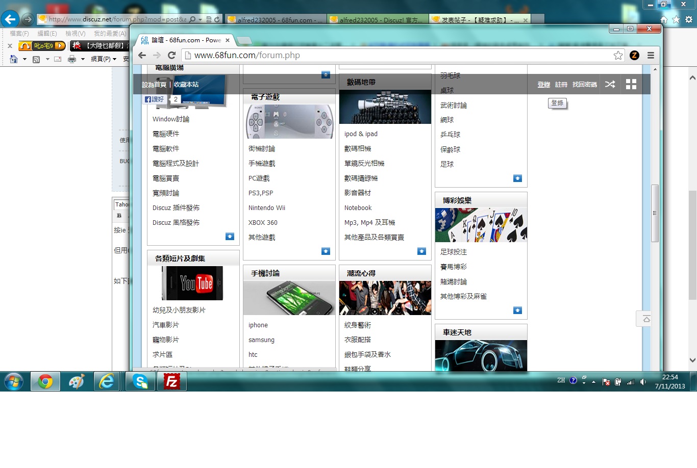This screenshot has height=468, width=697.
Task: Launch FileZilla from the taskbar
Action: (172, 381)
